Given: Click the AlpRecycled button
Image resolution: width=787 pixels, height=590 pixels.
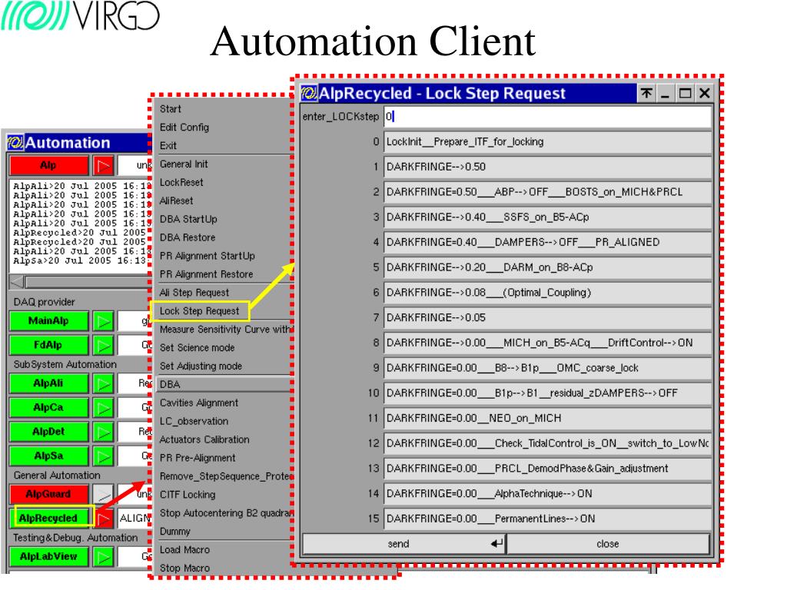Looking at the screenshot, I should 48,519.
